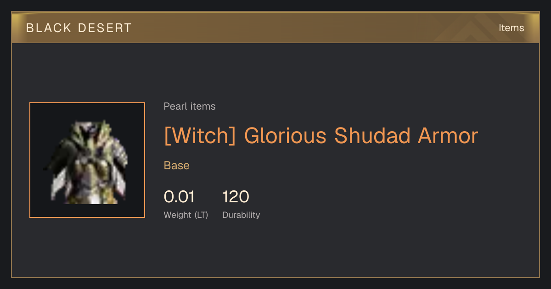Click the Base grade label
Viewport: 551px width, 289px height.
(177, 166)
